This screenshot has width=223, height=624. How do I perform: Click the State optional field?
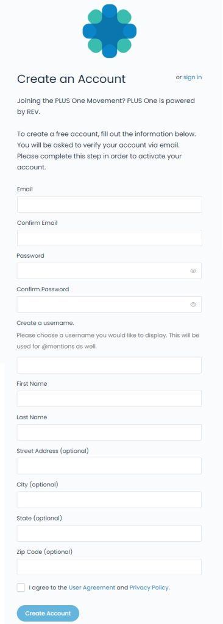[x=109, y=533]
